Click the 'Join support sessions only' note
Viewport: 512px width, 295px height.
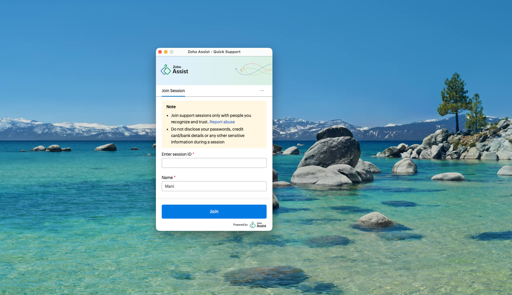211,119
